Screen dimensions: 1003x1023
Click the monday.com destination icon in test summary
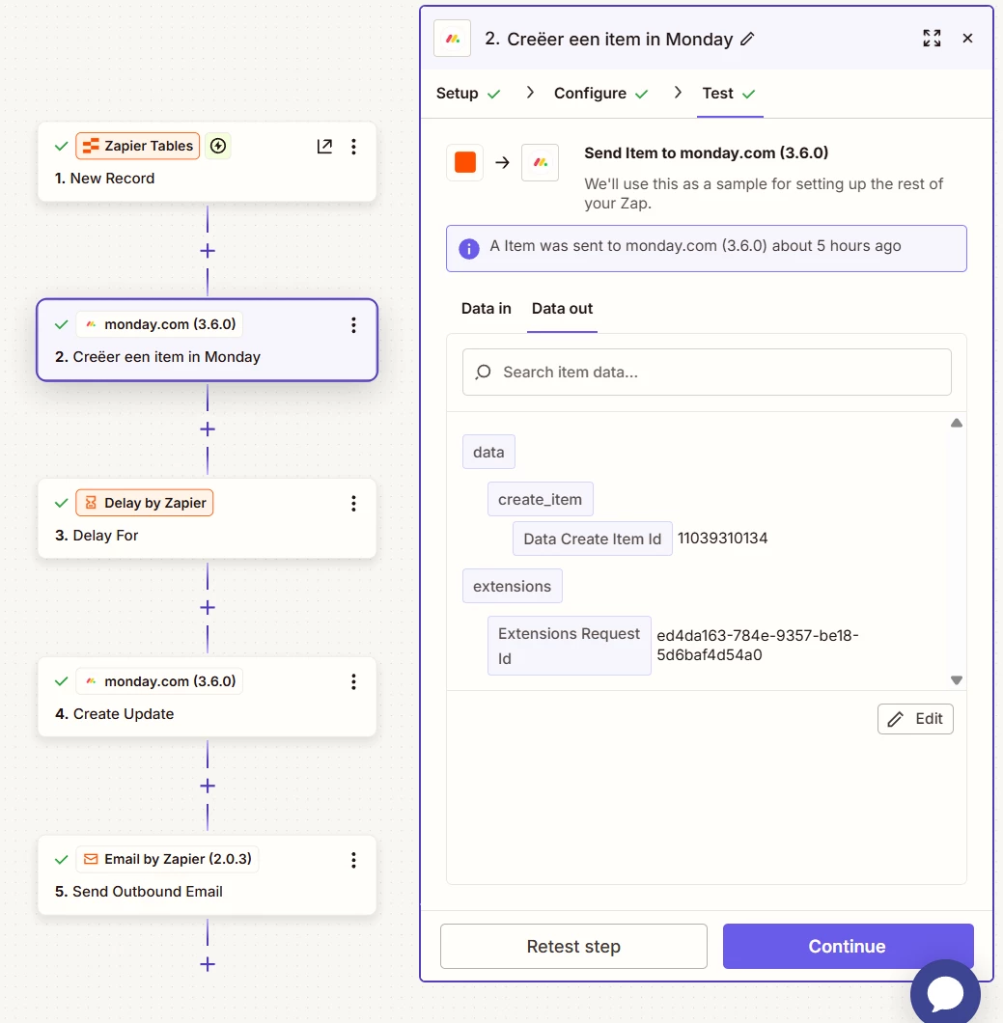540,162
